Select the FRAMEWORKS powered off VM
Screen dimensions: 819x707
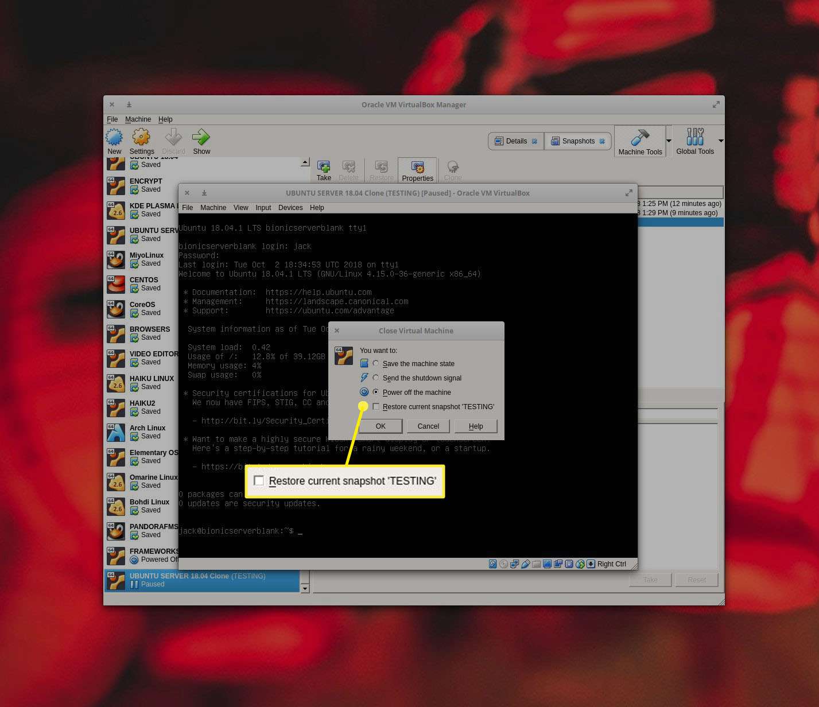coord(141,555)
